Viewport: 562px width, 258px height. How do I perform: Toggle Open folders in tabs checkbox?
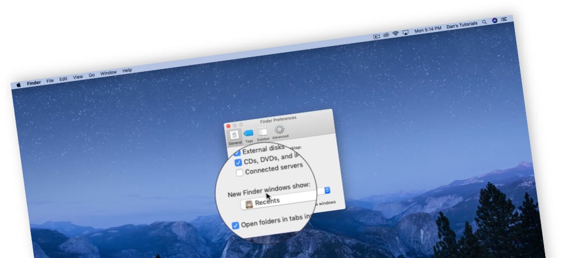(x=235, y=225)
